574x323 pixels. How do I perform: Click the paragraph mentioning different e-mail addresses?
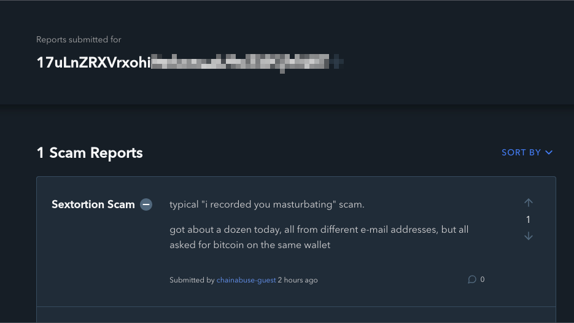click(x=319, y=237)
